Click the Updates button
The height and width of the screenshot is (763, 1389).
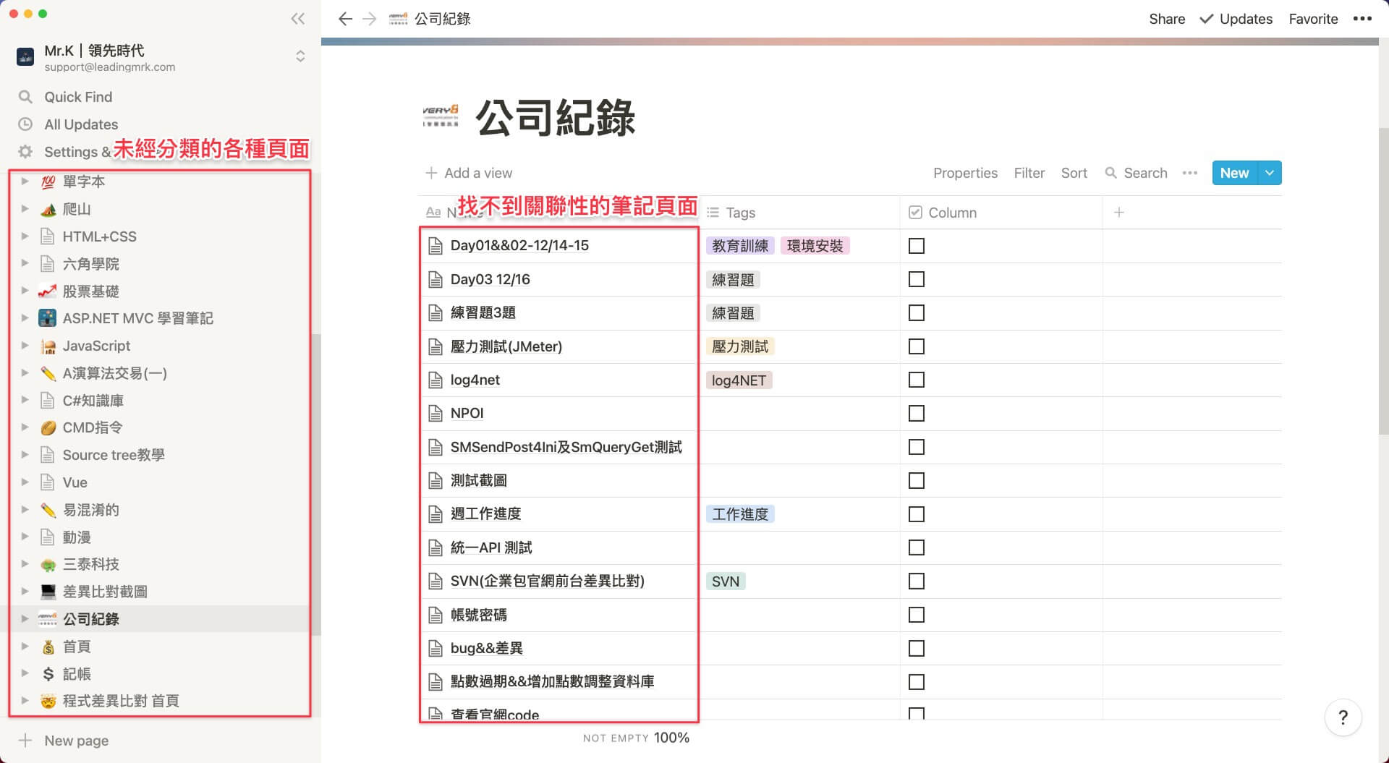tap(1236, 19)
